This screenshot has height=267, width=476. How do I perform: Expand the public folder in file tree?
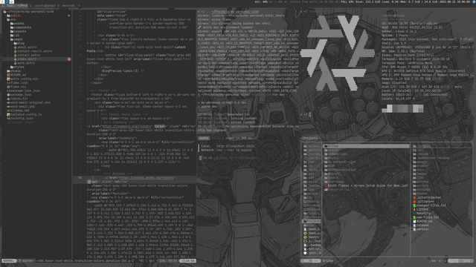click(14, 16)
